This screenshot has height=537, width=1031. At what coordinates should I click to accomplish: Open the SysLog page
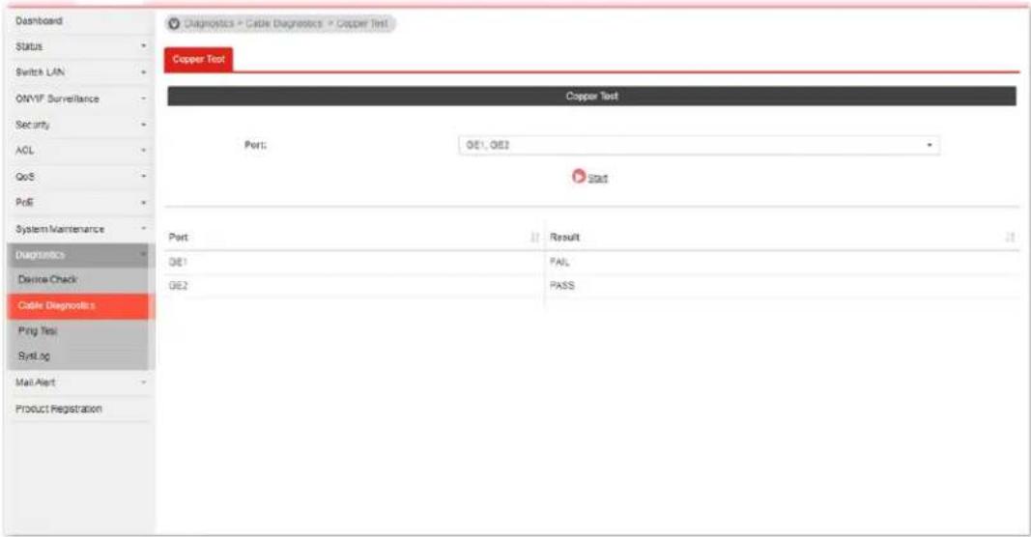coord(79,356)
